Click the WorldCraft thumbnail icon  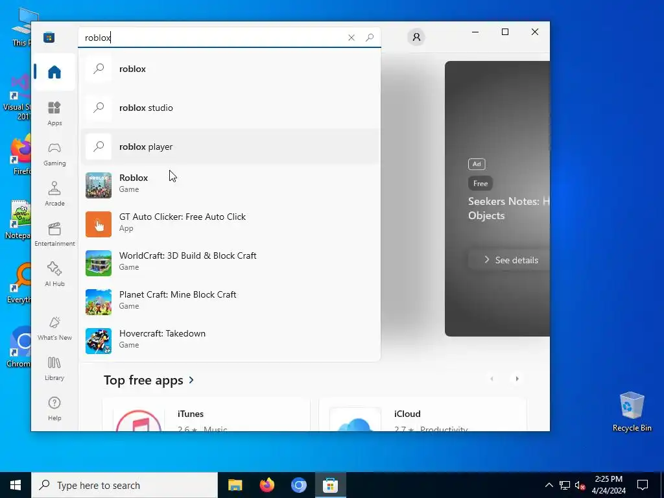pos(99,263)
